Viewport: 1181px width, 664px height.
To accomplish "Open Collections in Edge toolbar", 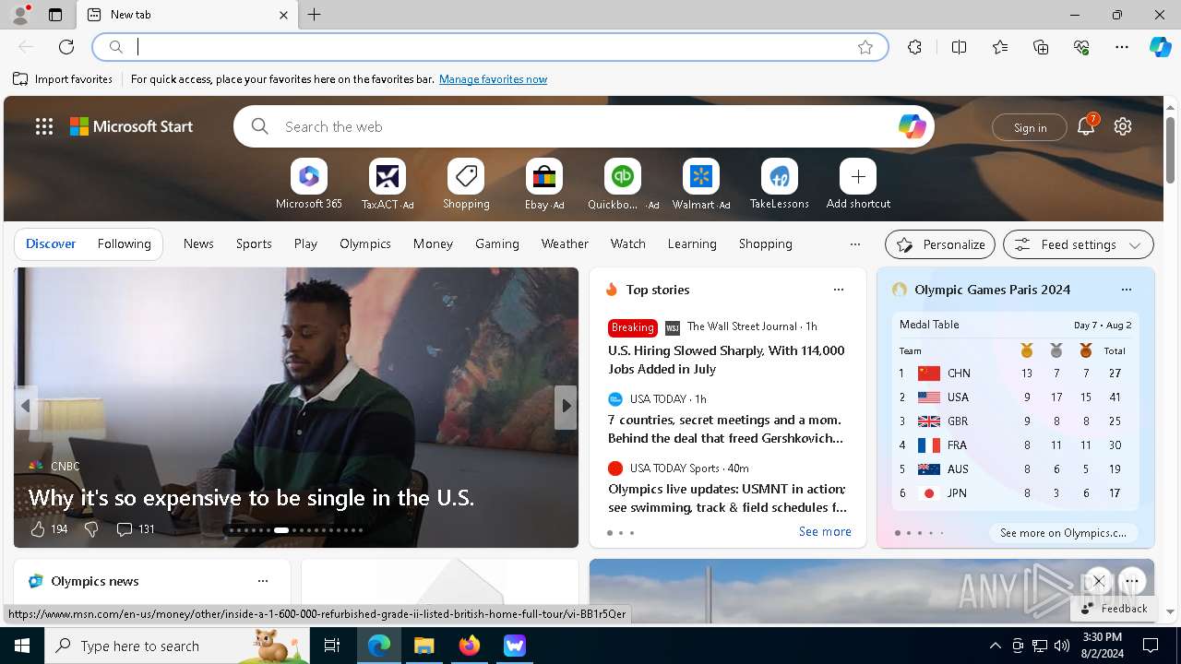I will coord(1041,47).
